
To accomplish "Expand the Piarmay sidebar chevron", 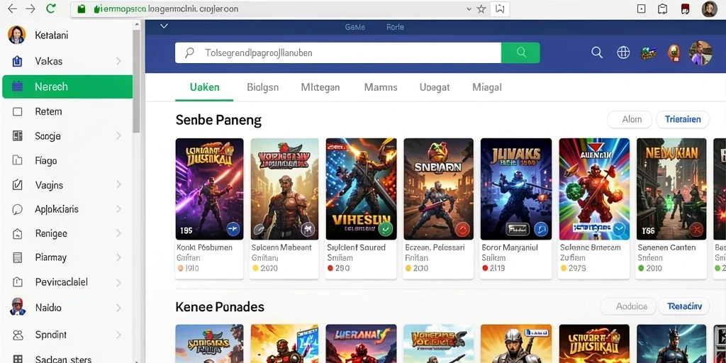I will click(x=118, y=257).
